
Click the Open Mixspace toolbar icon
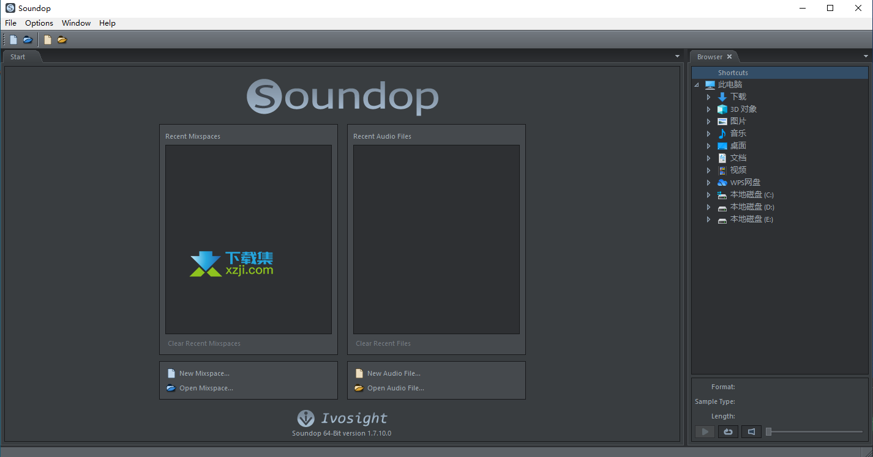(x=28, y=40)
